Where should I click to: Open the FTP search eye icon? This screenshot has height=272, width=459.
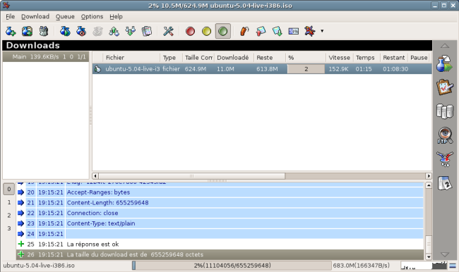(445, 135)
